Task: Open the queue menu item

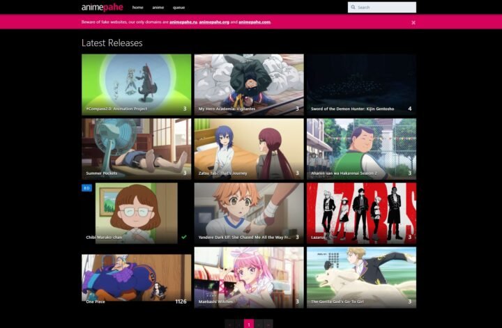Action: [178, 8]
